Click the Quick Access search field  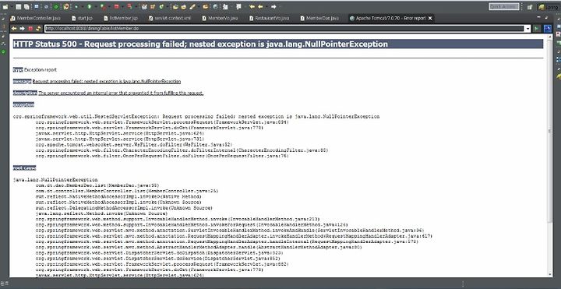(504, 6)
